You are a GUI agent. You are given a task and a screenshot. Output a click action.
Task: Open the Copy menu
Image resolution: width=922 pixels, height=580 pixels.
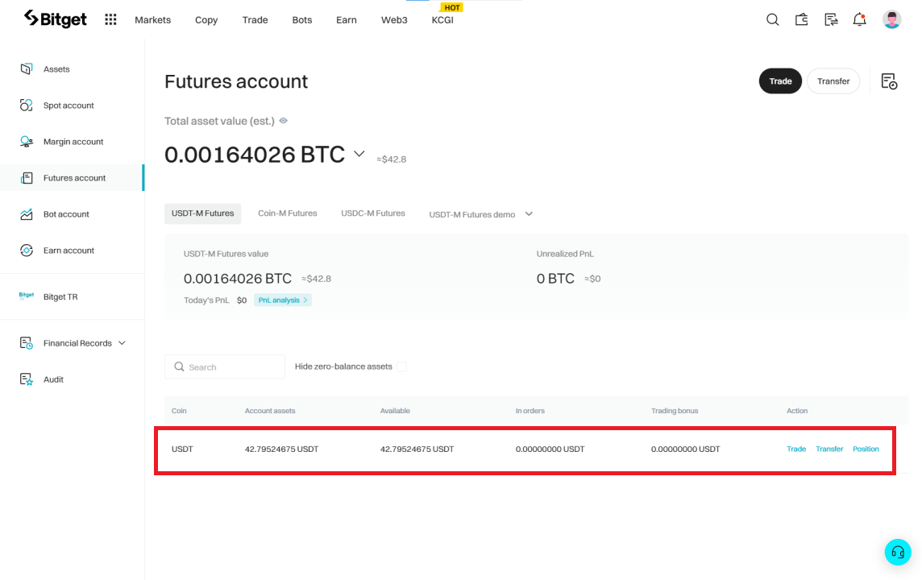206,20
